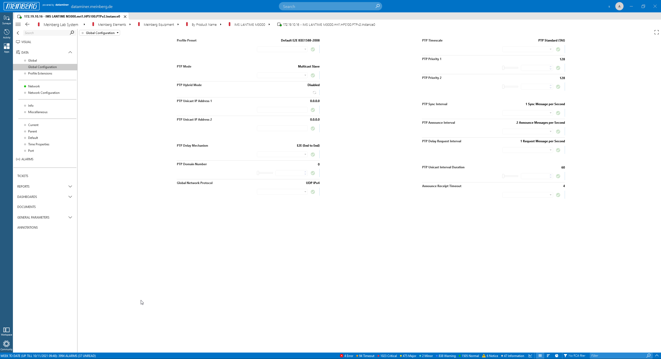Viewport: 661px width, 359px height.
Task: Expand GENERAL PARAMETERS section
Action: tap(70, 217)
